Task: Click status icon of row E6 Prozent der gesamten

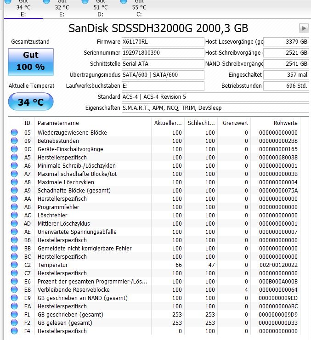Action: click(x=14, y=281)
